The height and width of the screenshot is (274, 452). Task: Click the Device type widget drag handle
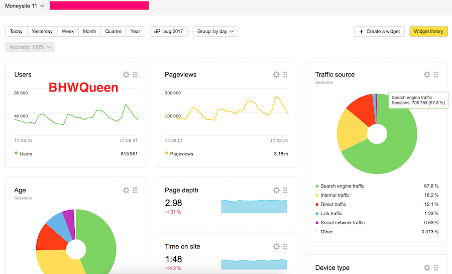pos(436,267)
